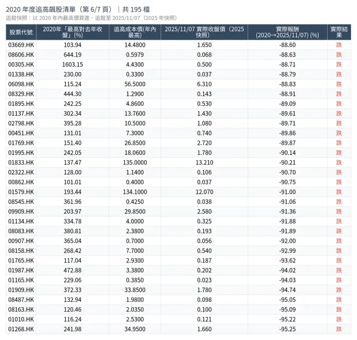Click the 2025/11/07 實際收盤價 column header
Image resolution: width=357 pixels, height=340 pixels.
pyautogui.click(x=204, y=32)
